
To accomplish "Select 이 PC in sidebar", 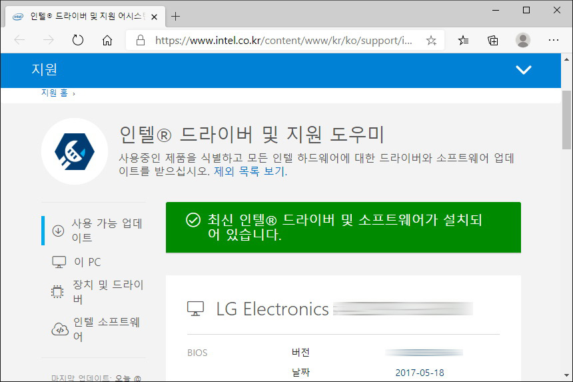I will click(x=87, y=262).
